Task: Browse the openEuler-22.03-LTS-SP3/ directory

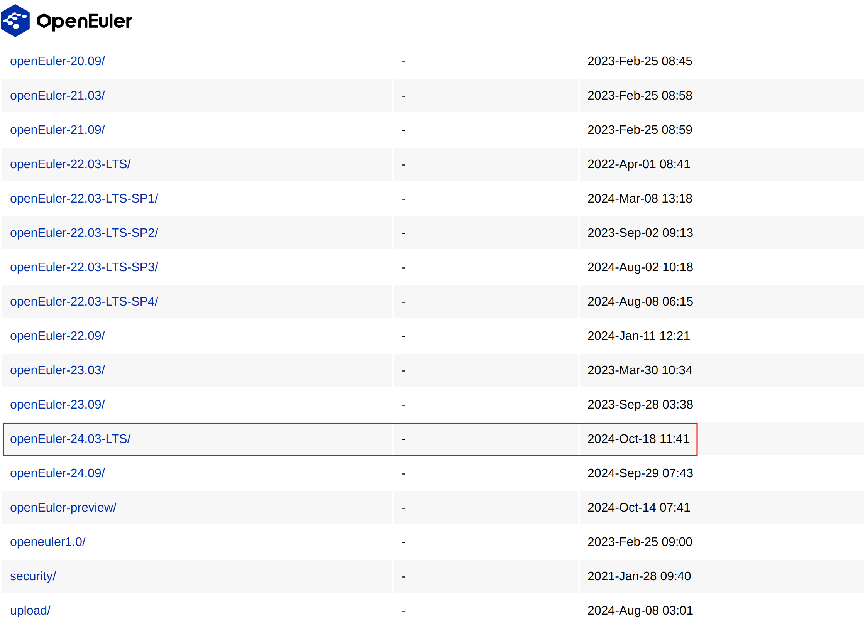Action: click(x=84, y=267)
